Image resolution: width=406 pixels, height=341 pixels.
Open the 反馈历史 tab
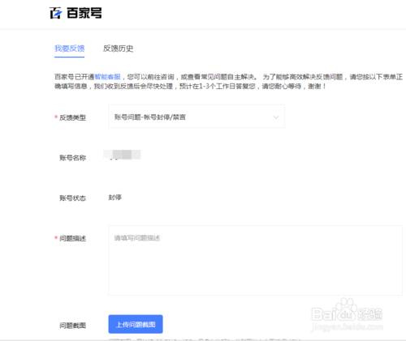click(x=118, y=49)
